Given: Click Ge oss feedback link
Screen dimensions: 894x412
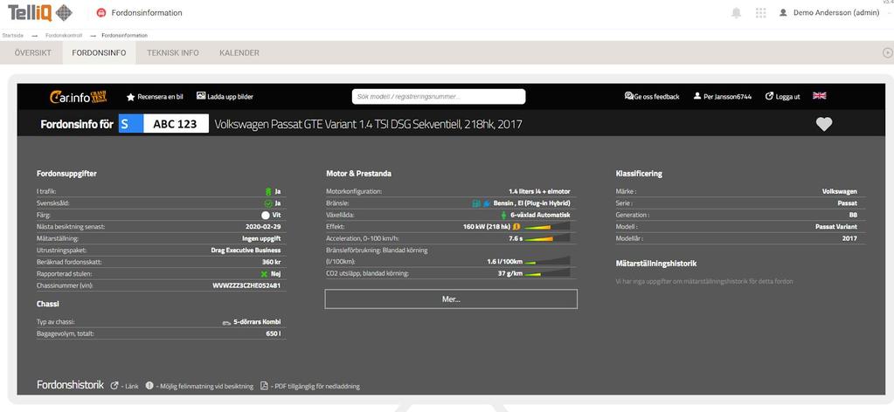Looking at the screenshot, I should tap(657, 97).
